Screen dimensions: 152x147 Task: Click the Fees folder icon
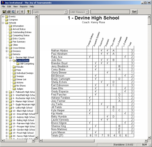tap(14, 70)
